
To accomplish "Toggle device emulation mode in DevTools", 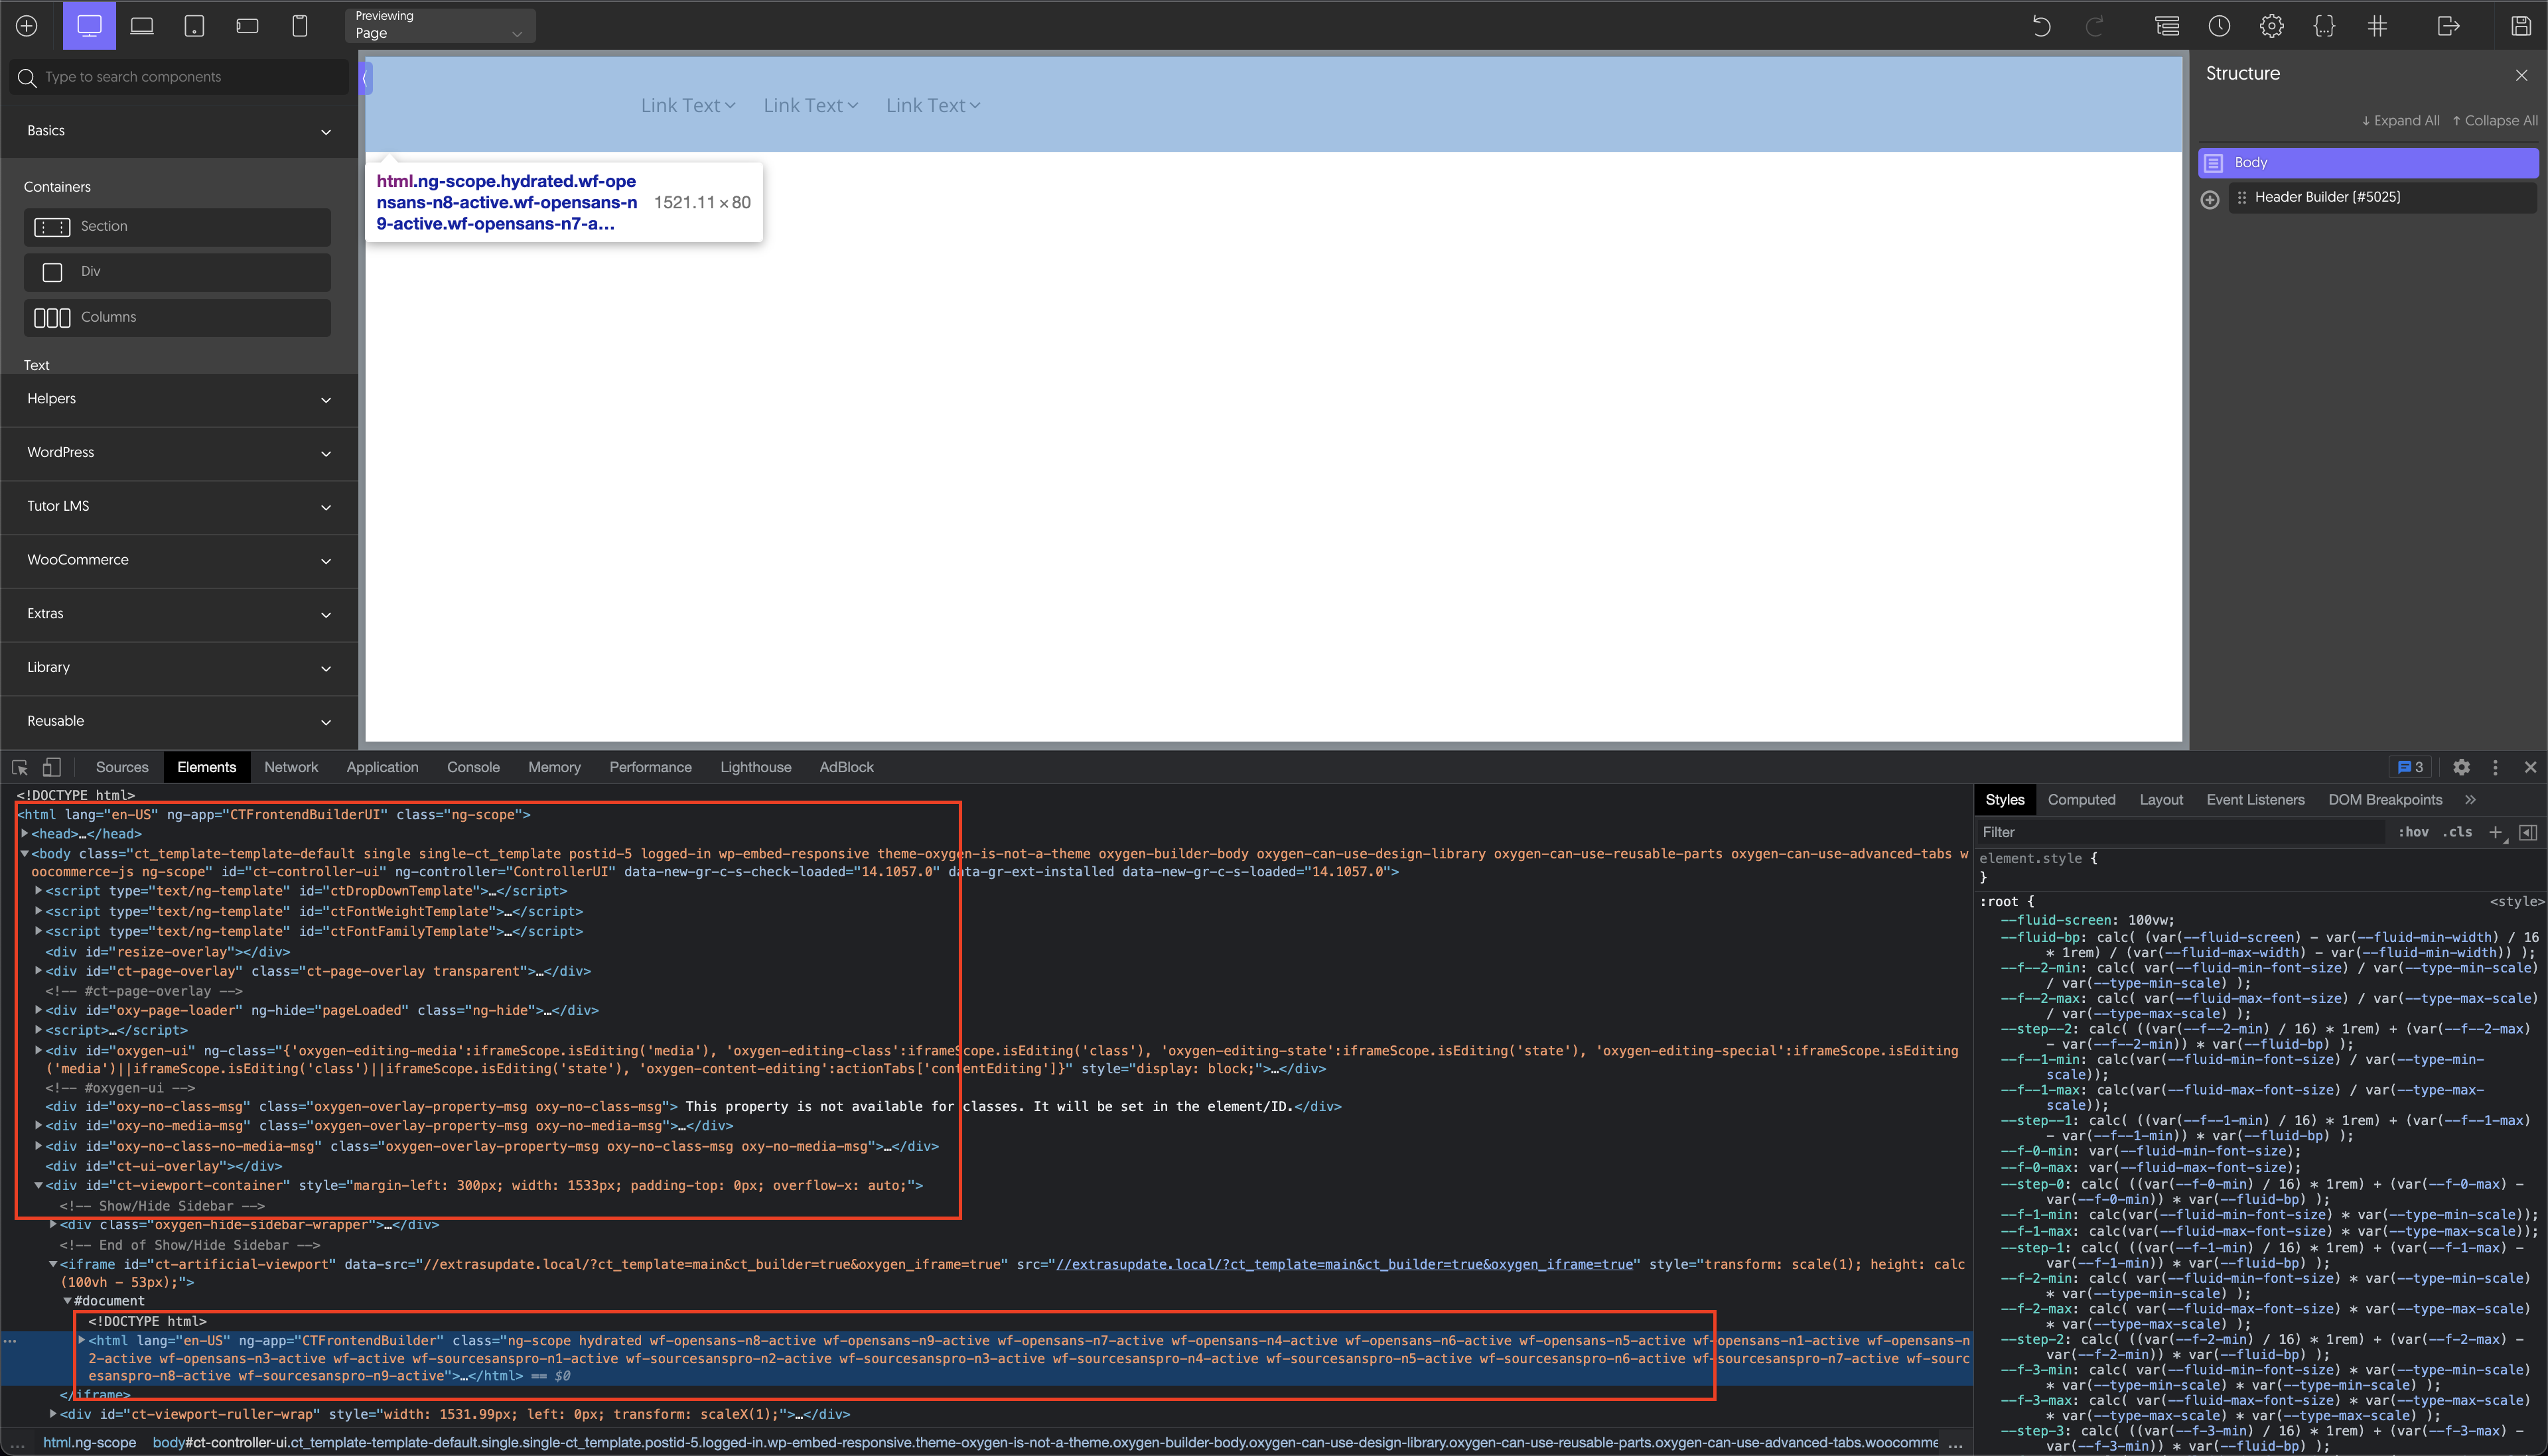I will pos(52,767).
